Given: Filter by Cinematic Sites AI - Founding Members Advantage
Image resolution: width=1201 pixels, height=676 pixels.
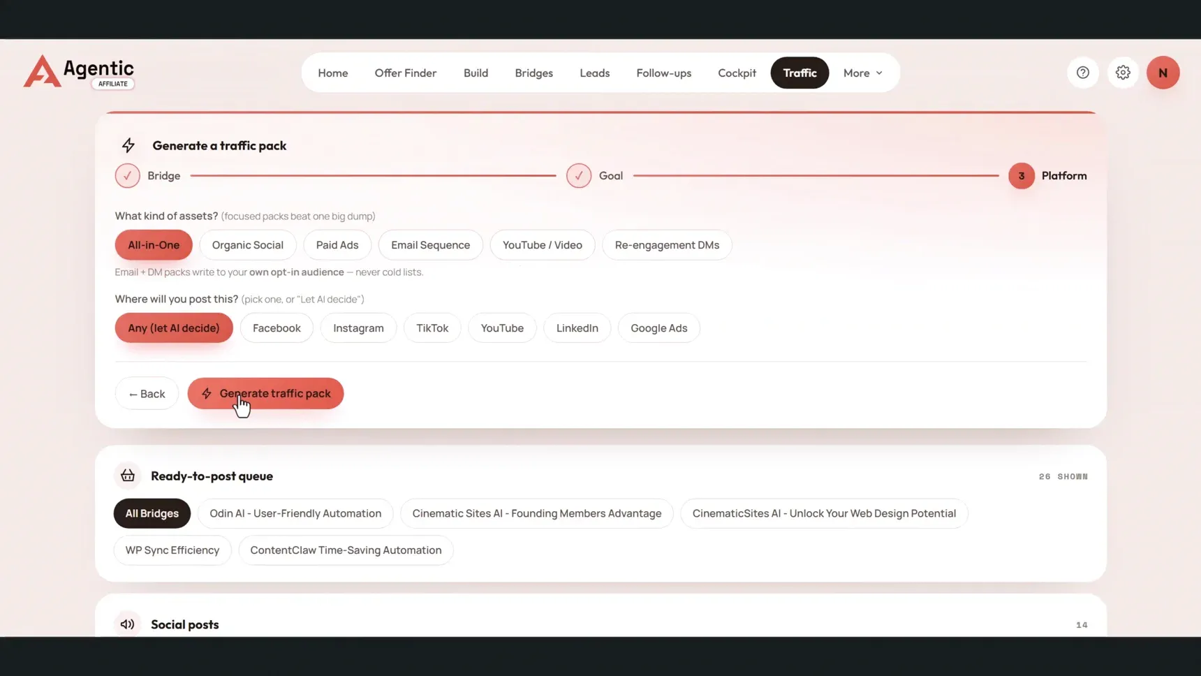Looking at the screenshot, I should pos(537,513).
